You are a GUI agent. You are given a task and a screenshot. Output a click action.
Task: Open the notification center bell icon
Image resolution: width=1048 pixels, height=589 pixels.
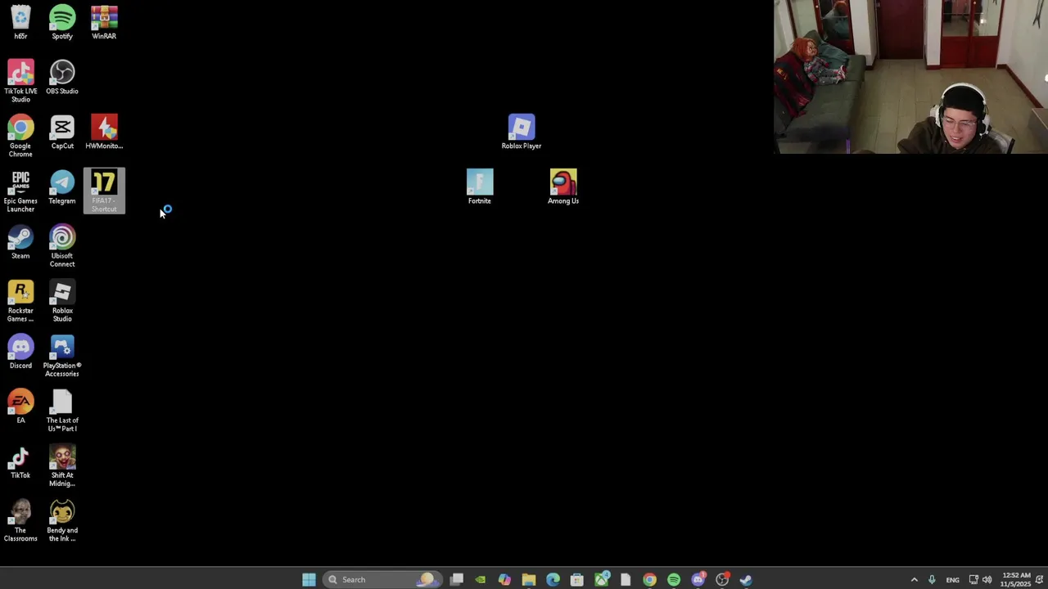coord(1040,579)
